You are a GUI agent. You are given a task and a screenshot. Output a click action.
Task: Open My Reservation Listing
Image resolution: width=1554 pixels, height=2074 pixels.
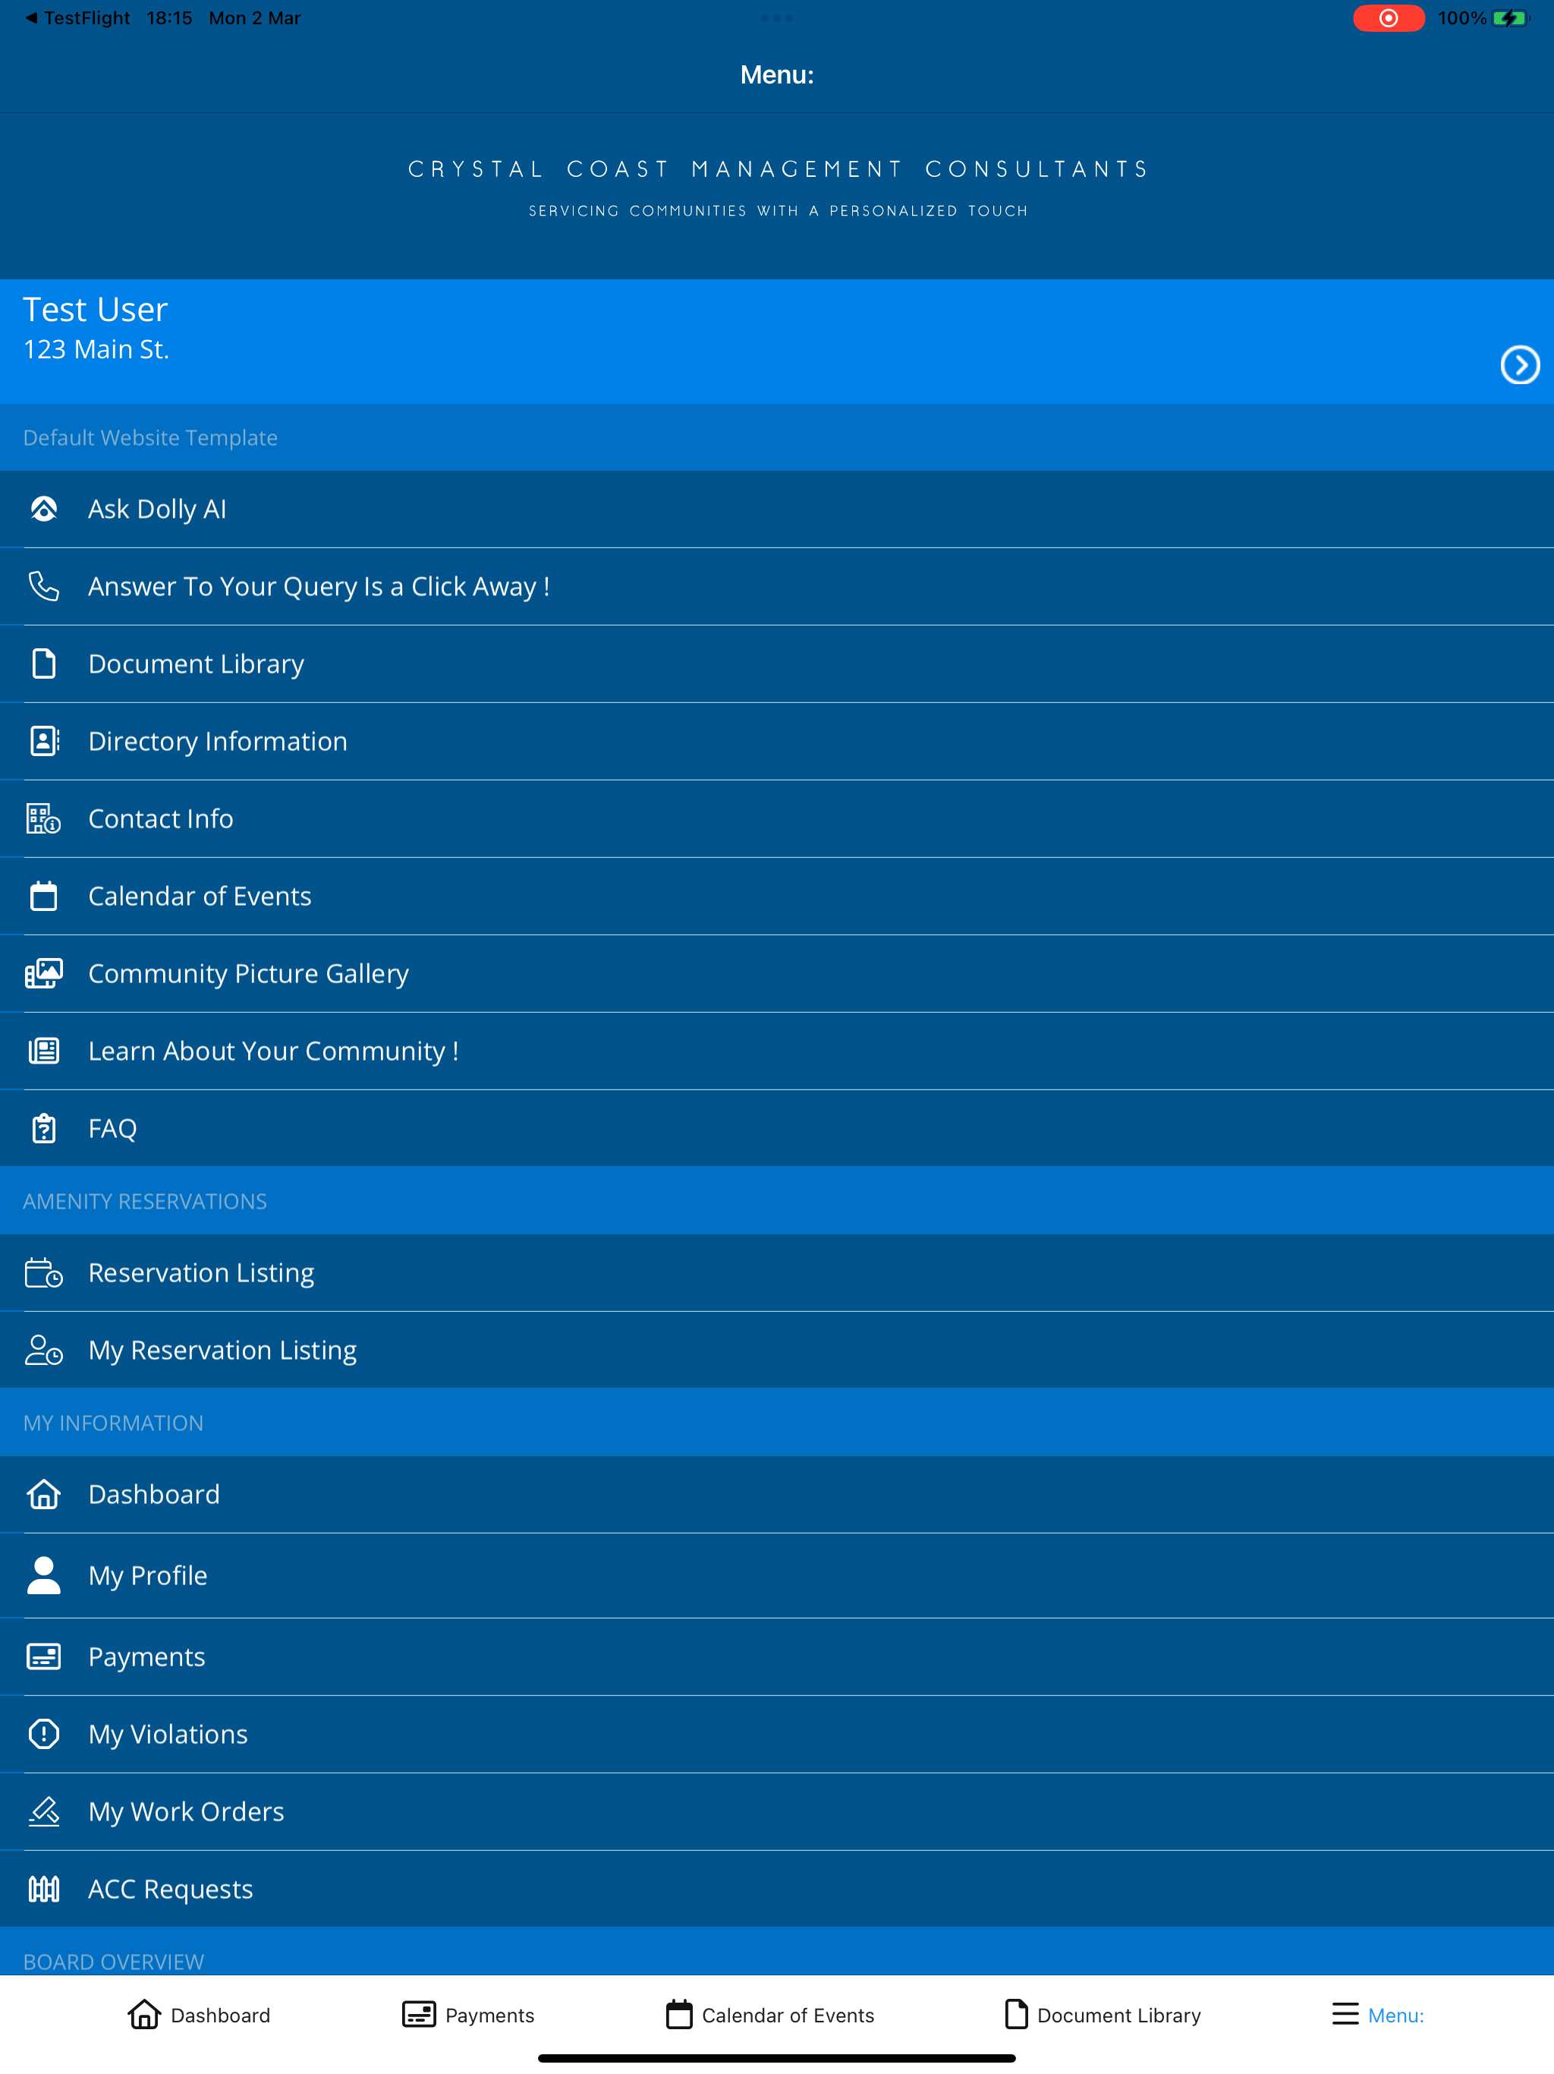[x=777, y=1349]
